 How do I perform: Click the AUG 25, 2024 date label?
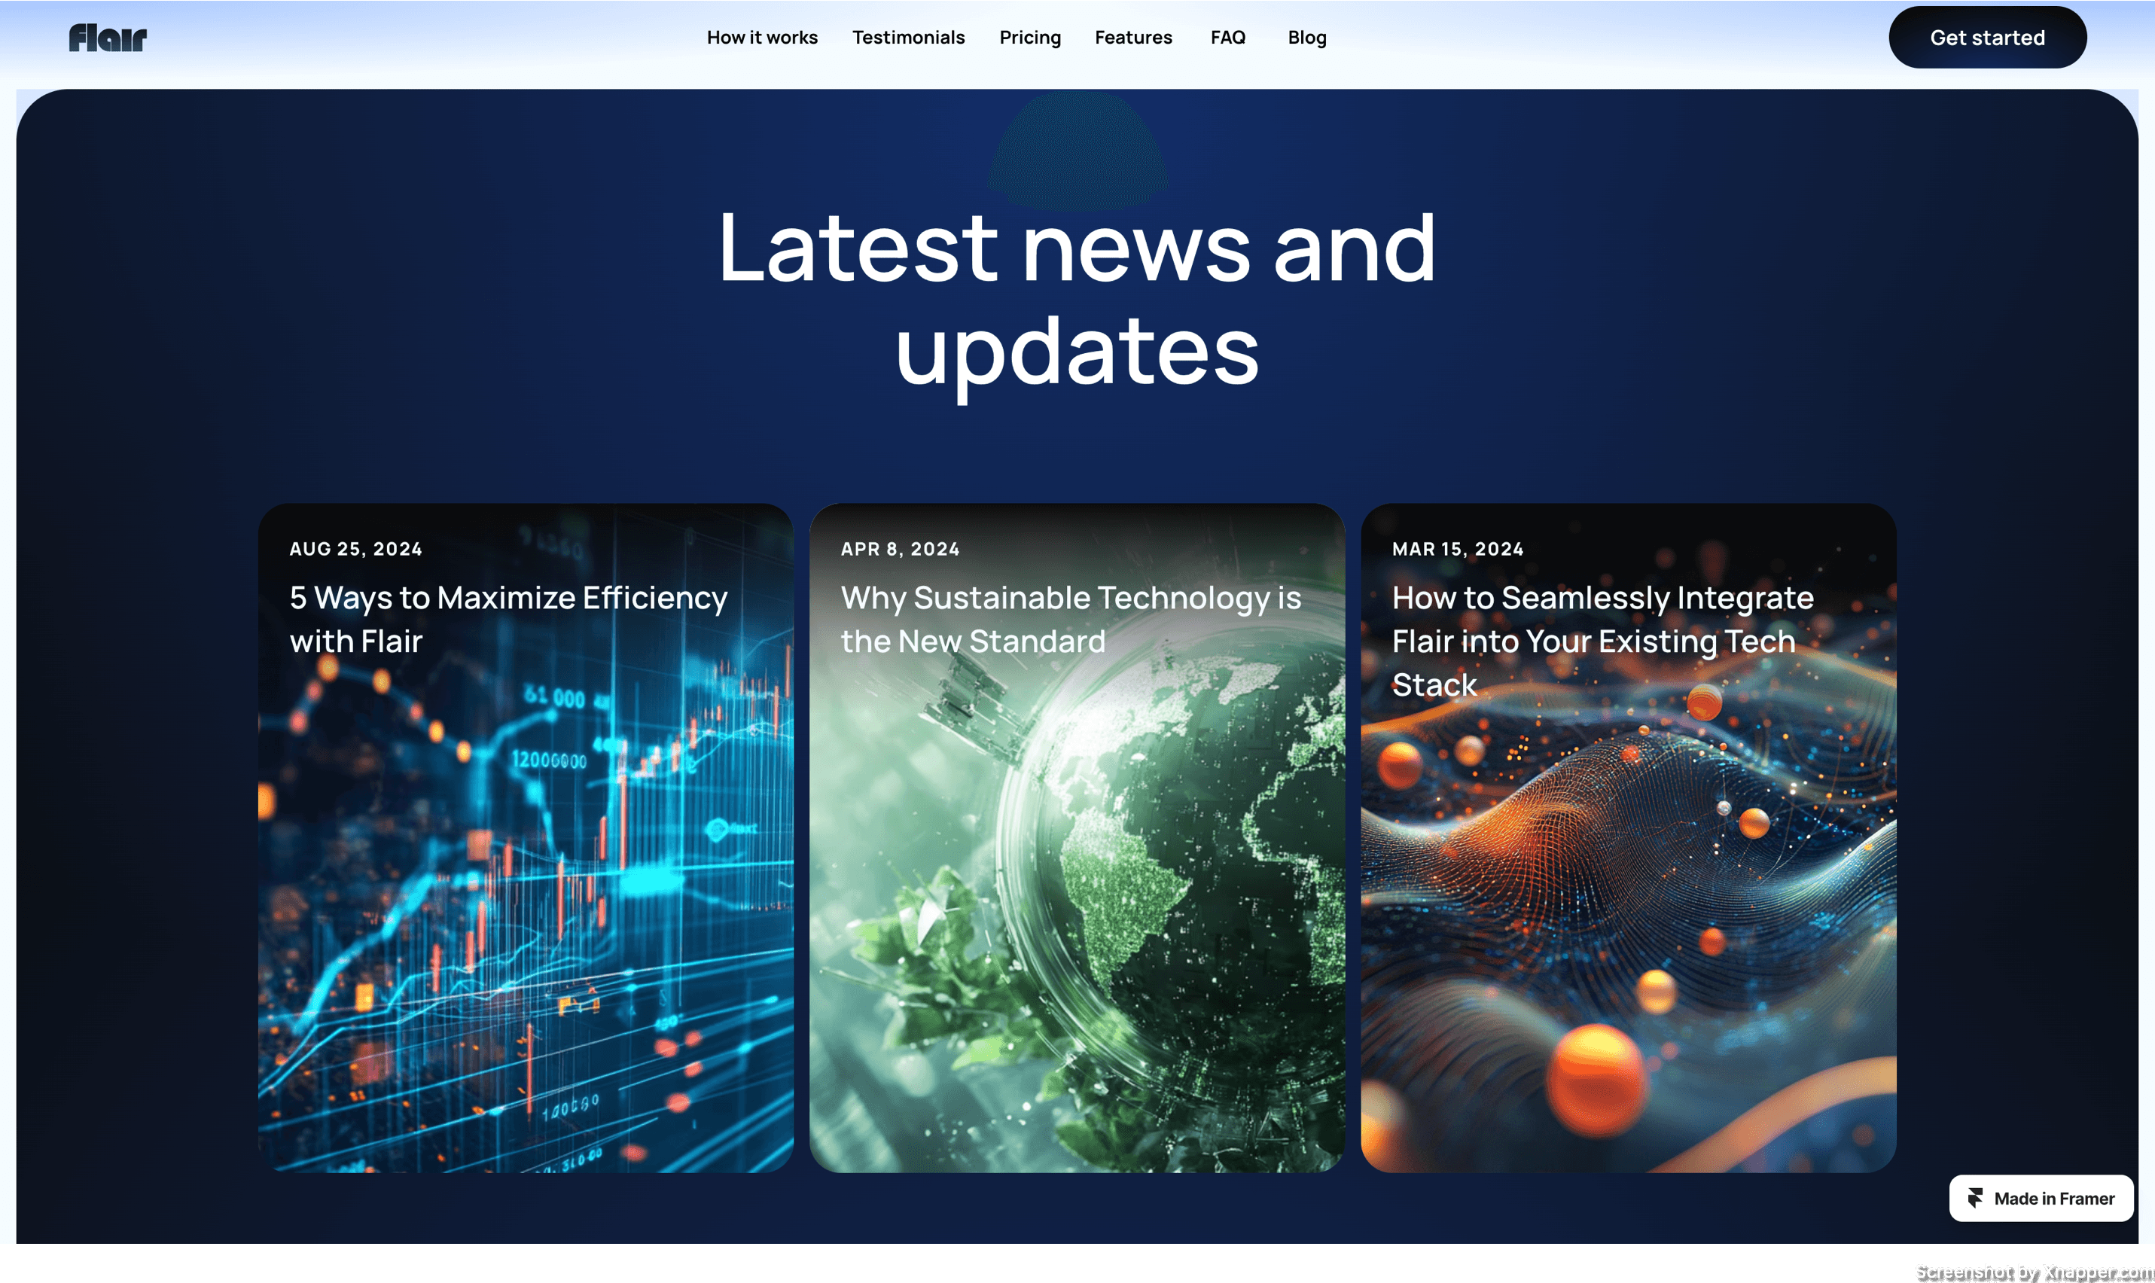click(355, 549)
